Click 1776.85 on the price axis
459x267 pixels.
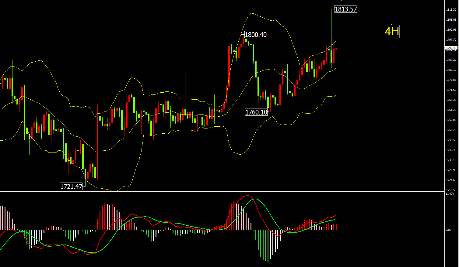[x=451, y=80]
